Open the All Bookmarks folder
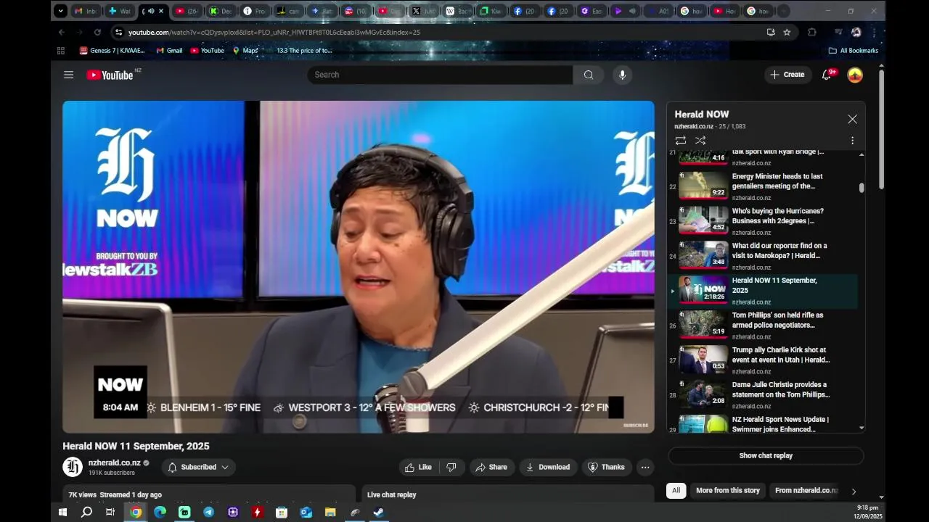The height and width of the screenshot is (522, 929). [854, 51]
